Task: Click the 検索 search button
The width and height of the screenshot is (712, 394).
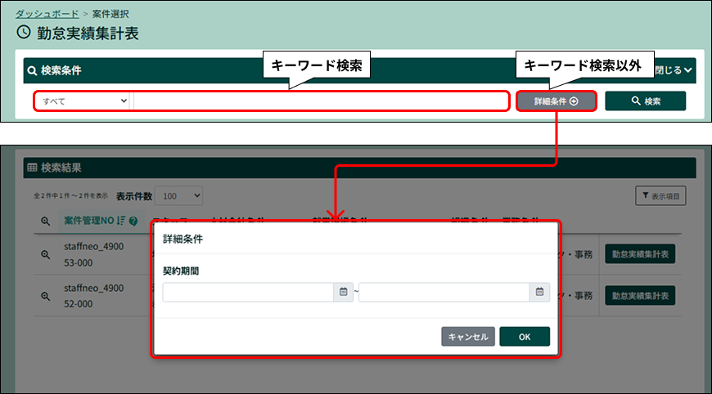Action: coord(645,101)
